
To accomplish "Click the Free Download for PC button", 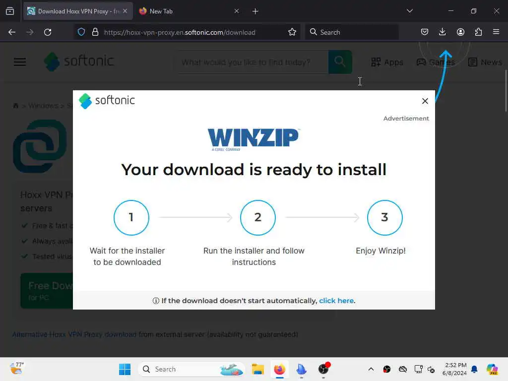I will [x=47, y=291].
